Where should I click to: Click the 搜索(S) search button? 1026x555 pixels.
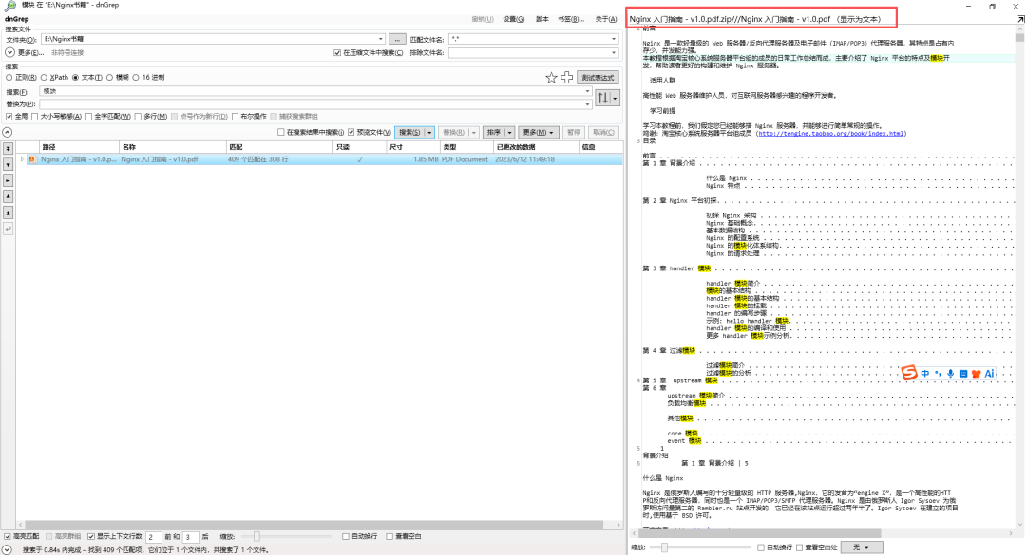pos(410,132)
